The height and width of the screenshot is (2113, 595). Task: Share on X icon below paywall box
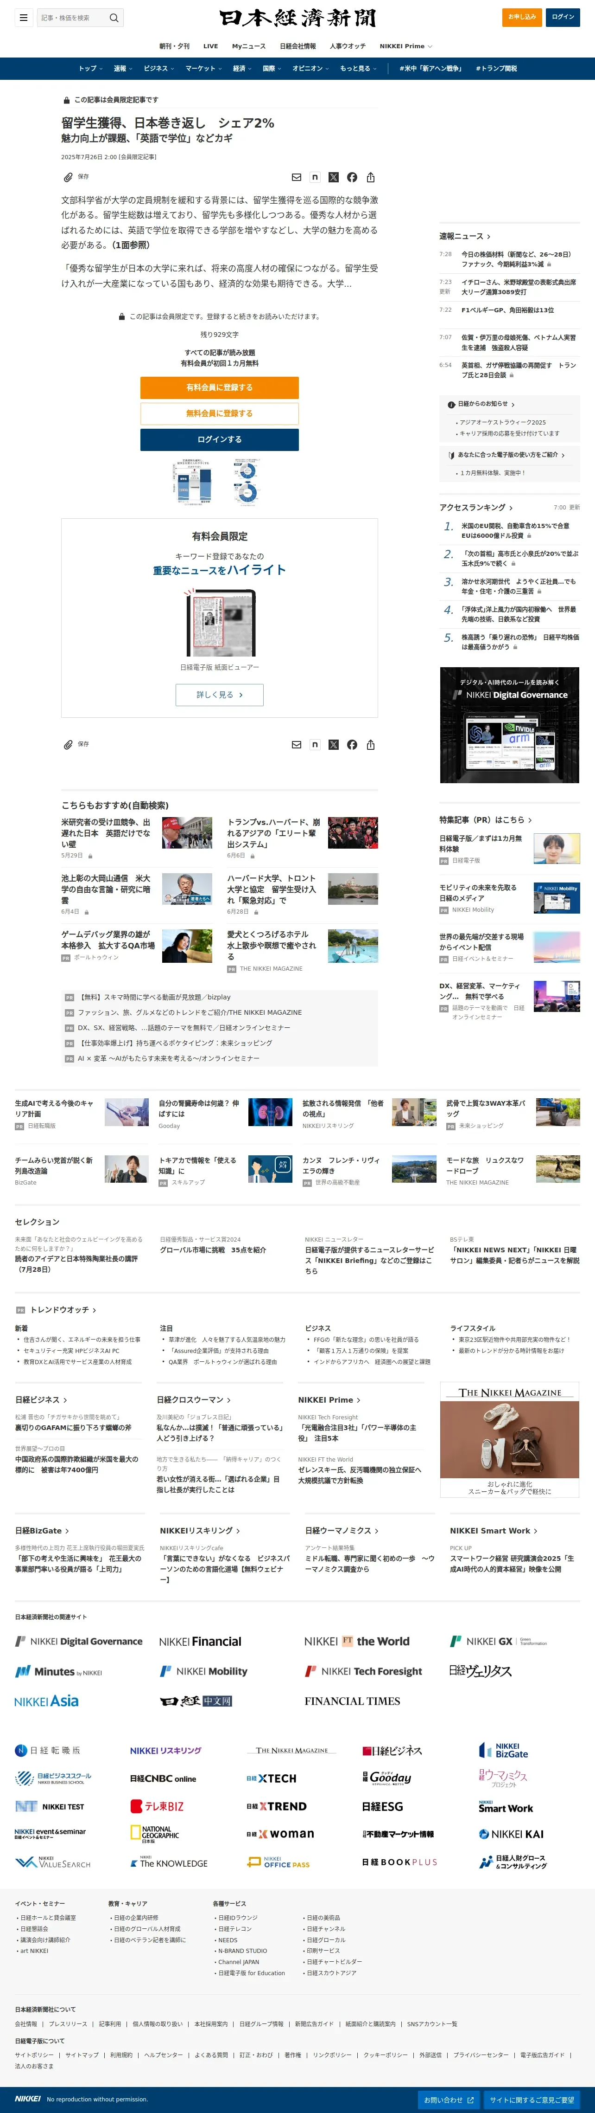334,745
